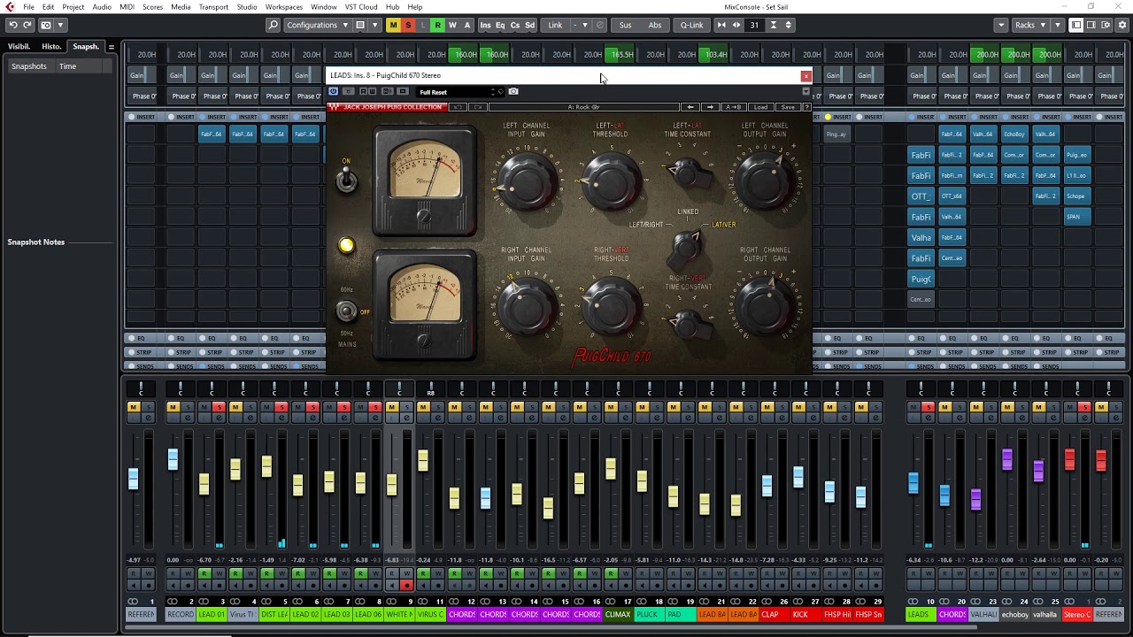This screenshot has height=637, width=1133.
Task: Go to next Waves preset arrow
Action: [x=710, y=107]
